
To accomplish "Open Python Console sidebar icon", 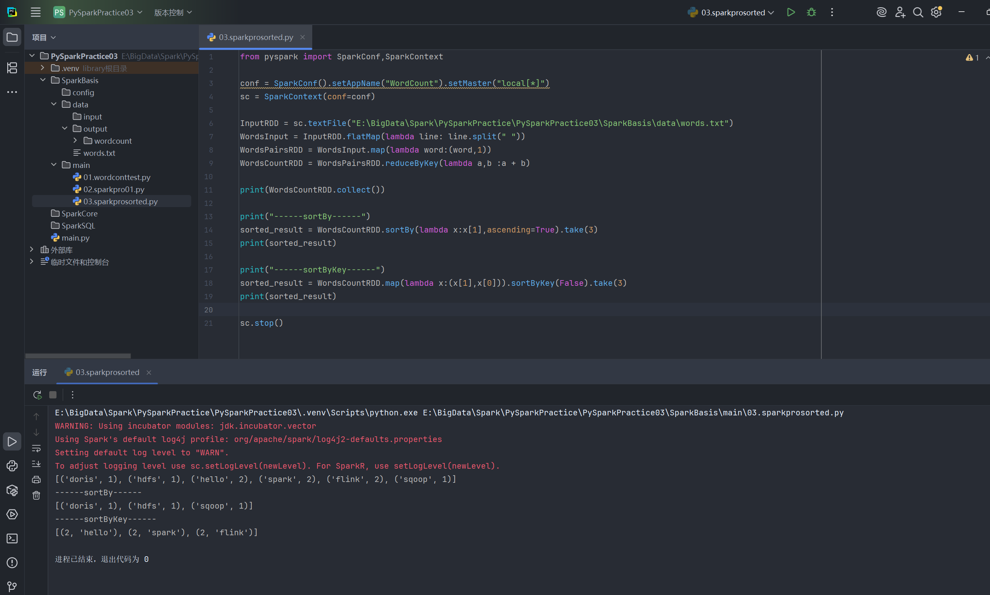I will (x=12, y=466).
